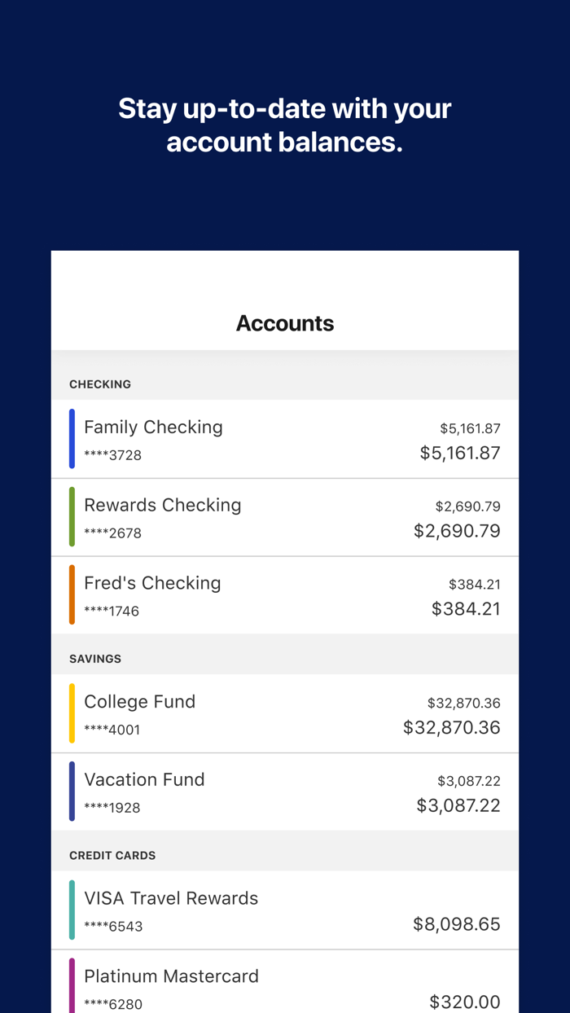The image size is (570, 1013).
Task: Select the Rewards Checking account name
Action: coord(163,506)
